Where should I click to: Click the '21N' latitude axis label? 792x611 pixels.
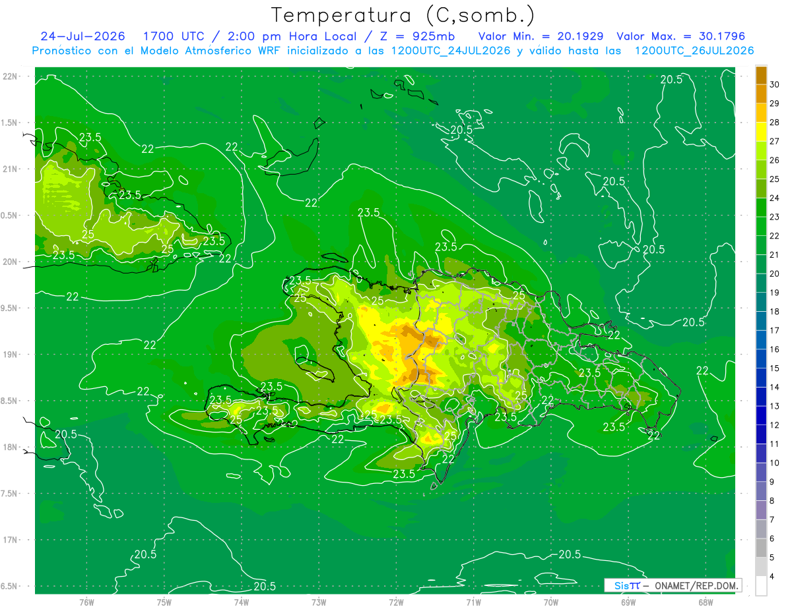click(11, 169)
